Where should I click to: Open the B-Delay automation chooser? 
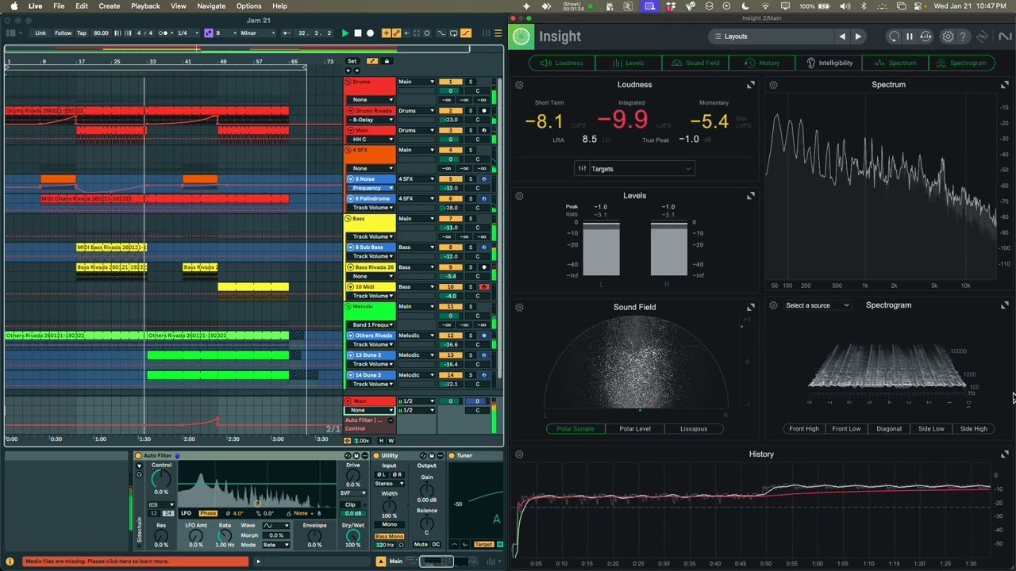pos(371,120)
